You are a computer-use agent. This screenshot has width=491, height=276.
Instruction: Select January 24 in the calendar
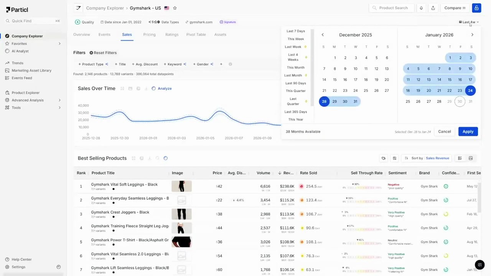click(470, 90)
